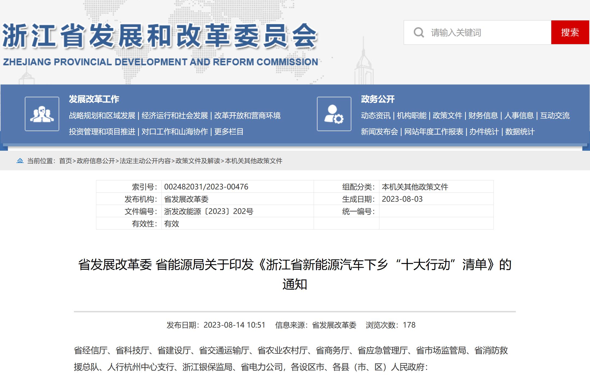Select 组配分类 value 本机关其他政策文件 in table

(x=415, y=187)
